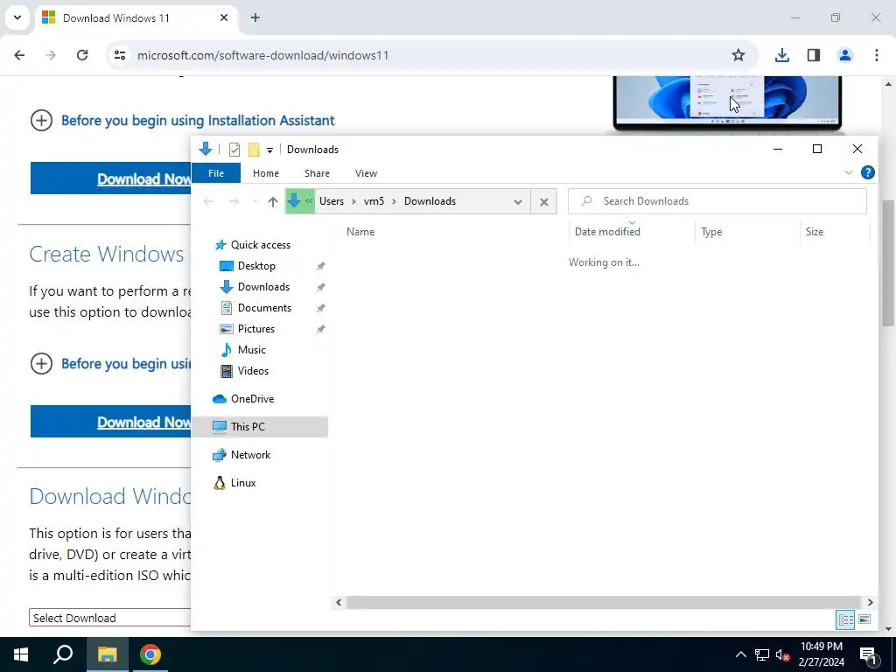The width and height of the screenshot is (896, 672).
Task: Click Properties icon in quick access toolbar
Action: coord(234,150)
